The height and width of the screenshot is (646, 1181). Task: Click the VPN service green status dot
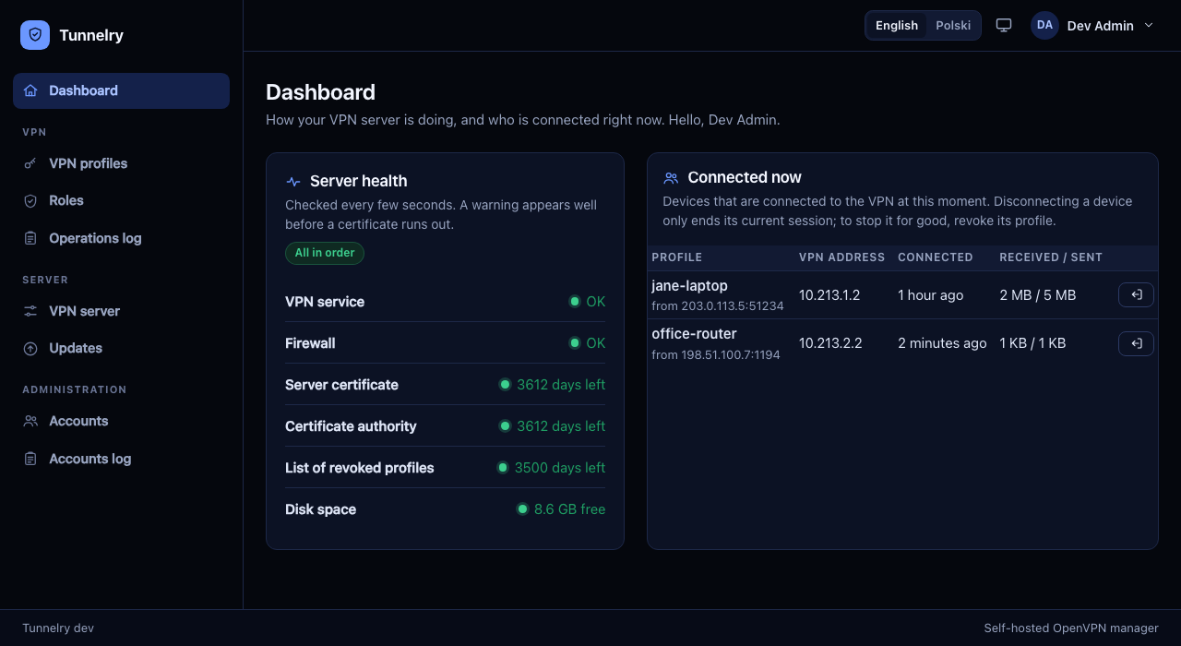click(x=575, y=302)
